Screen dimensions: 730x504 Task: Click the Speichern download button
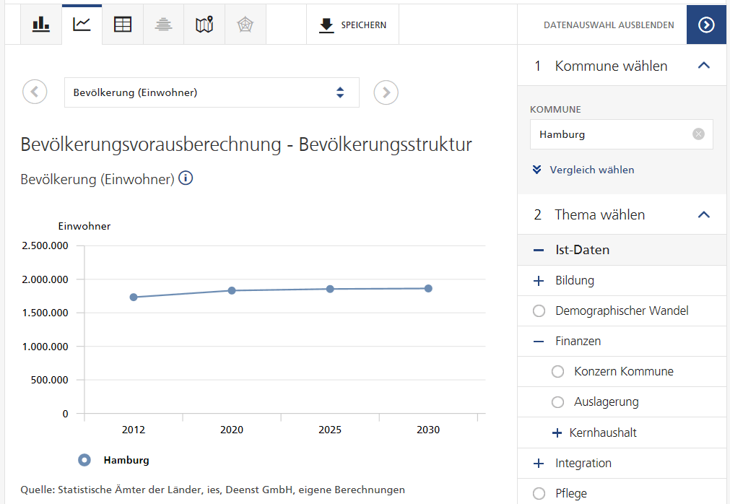click(353, 25)
